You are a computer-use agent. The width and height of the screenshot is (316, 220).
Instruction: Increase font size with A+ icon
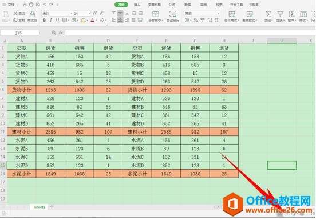tap(94, 14)
